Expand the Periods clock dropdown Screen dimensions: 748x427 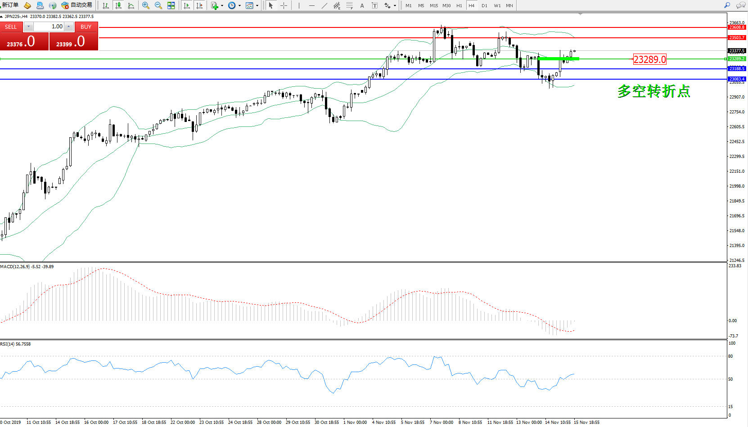click(239, 6)
